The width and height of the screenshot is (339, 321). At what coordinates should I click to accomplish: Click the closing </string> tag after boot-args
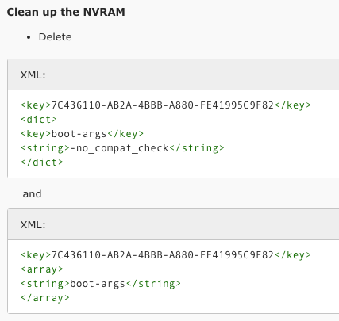[153, 284]
